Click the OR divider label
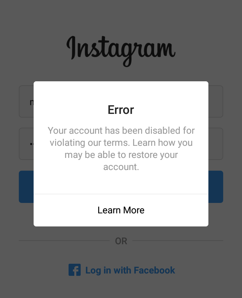This screenshot has height=298, width=242. coord(121,241)
